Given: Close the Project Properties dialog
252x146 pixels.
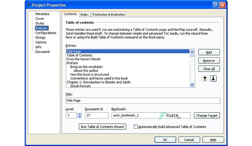Looking at the screenshot, I should pos(222,5).
